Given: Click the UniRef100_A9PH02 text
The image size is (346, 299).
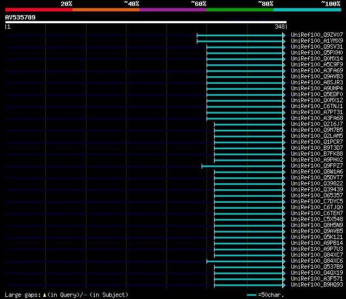Looking at the screenshot, I should tap(317, 160).
